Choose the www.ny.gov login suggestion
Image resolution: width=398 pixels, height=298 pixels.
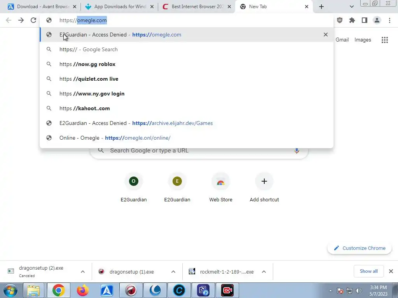coord(187,94)
